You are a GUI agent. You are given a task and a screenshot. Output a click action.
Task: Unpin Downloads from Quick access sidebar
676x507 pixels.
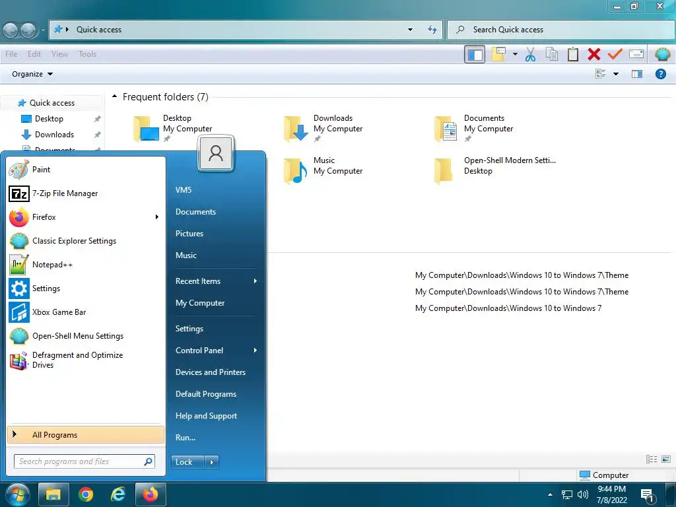click(98, 135)
